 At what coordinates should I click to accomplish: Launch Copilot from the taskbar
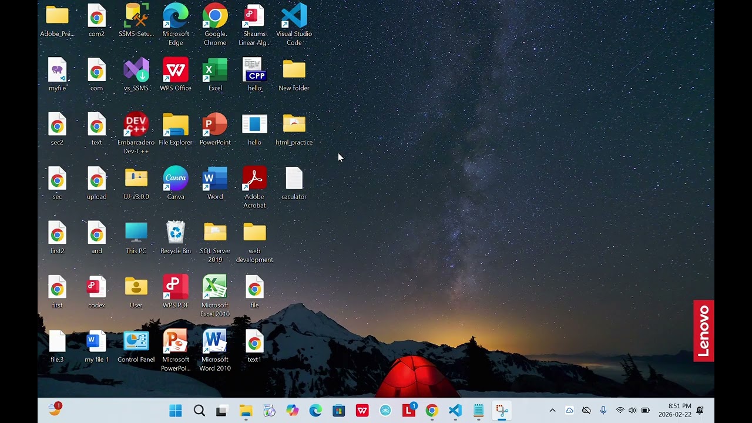tap(292, 411)
